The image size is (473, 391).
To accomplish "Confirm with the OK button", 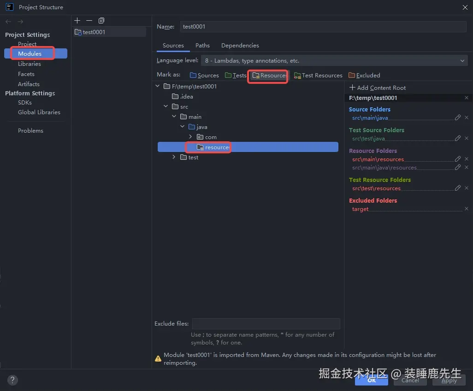I will tap(371, 380).
